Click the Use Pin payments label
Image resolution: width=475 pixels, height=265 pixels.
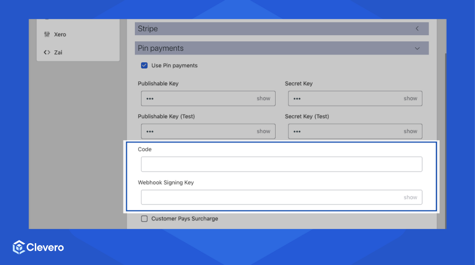174,66
